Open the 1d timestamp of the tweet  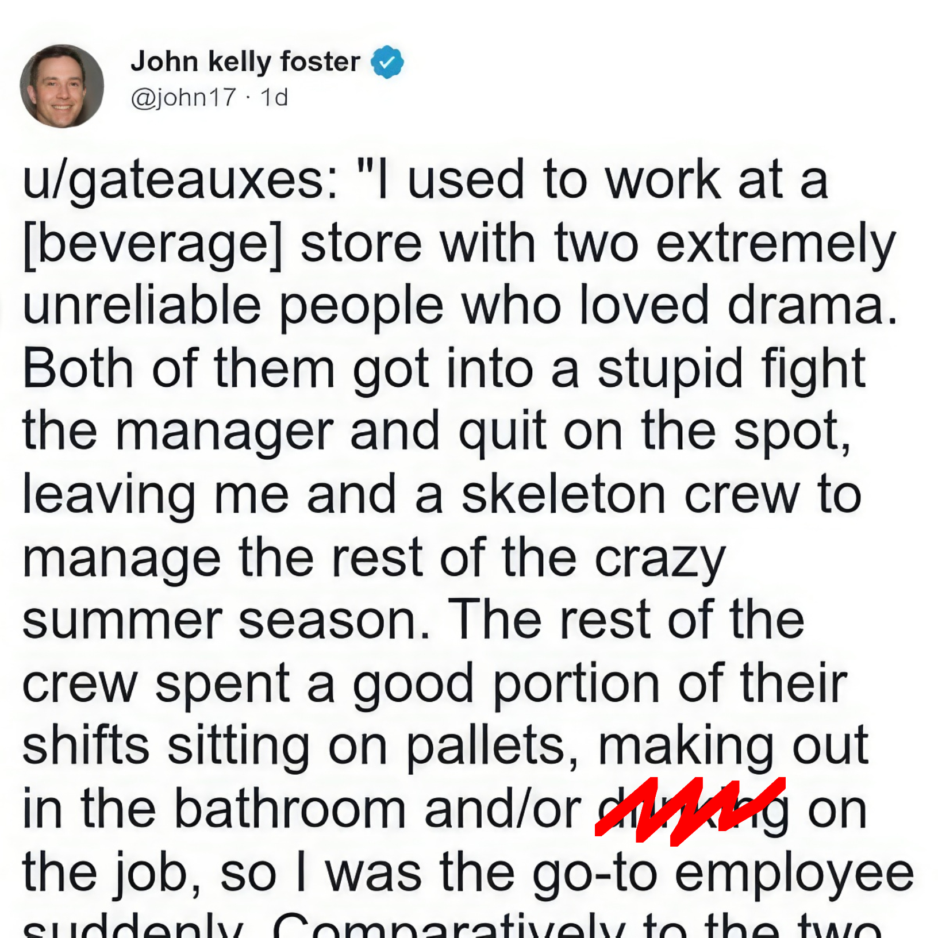pos(274,97)
